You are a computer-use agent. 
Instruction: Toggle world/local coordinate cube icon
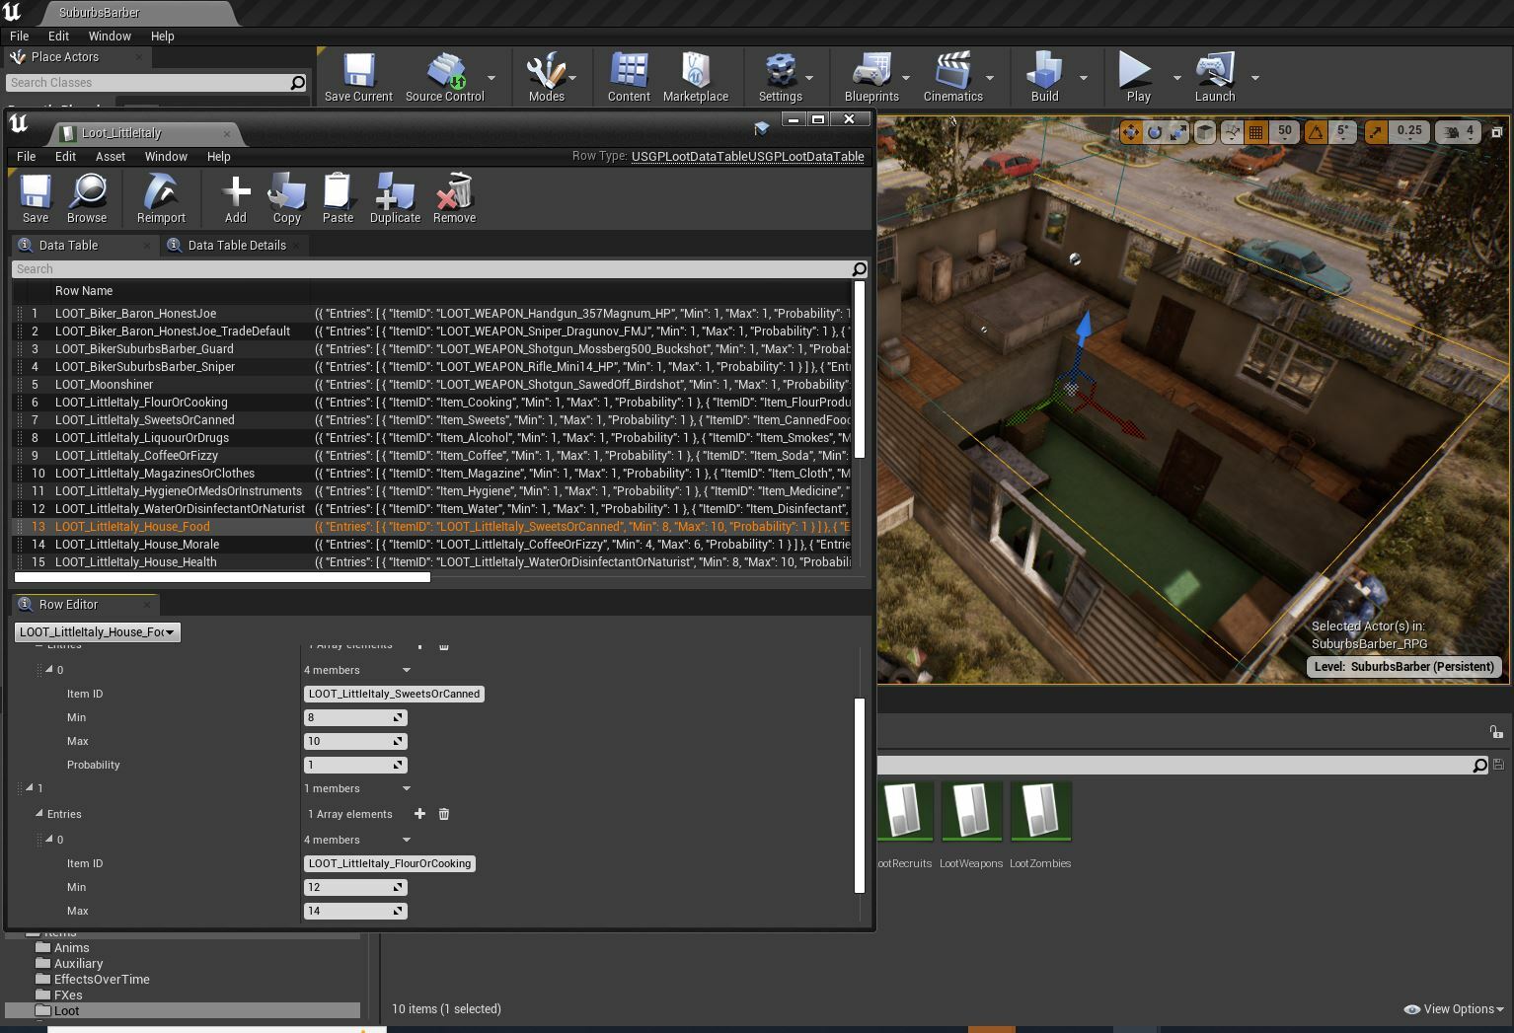(x=1205, y=131)
